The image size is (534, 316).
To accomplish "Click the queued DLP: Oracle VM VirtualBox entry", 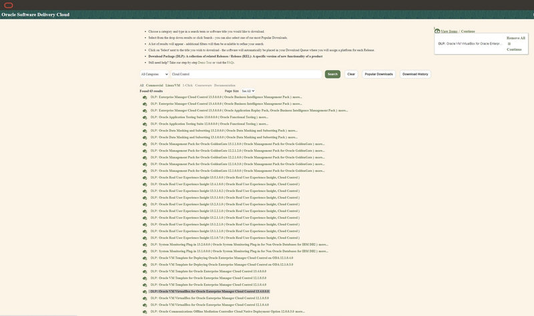I will (470, 44).
